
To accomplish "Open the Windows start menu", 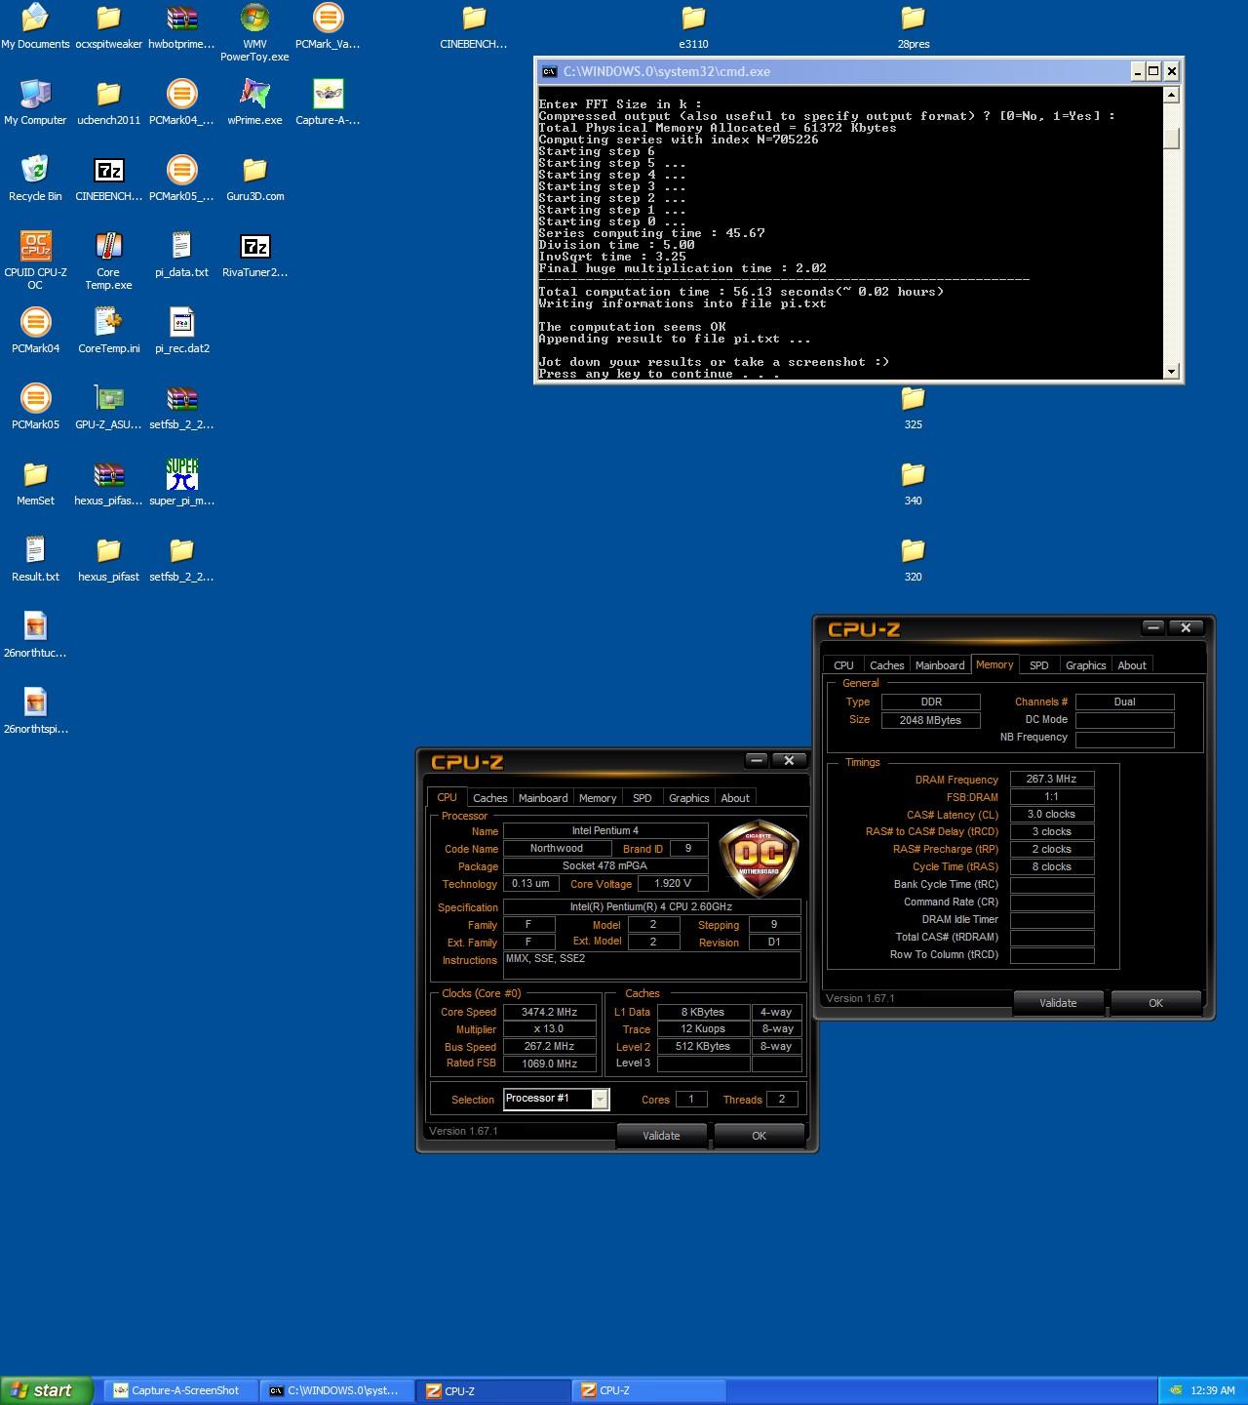I will tap(46, 1390).
